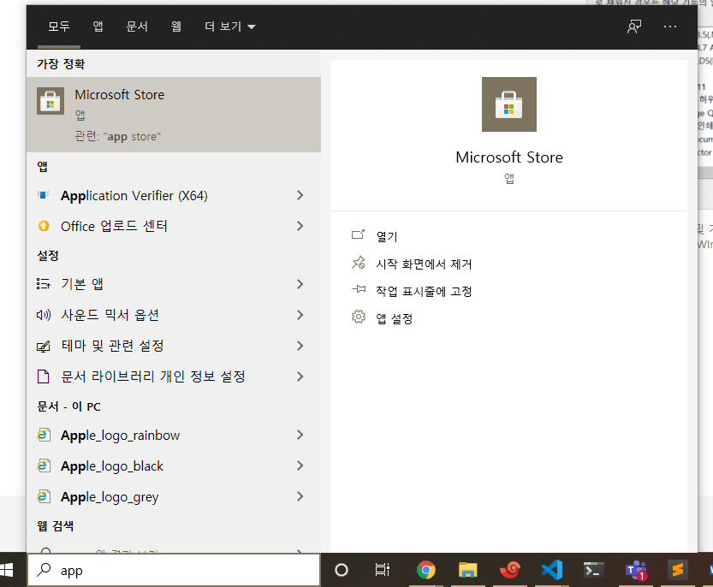This screenshot has height=587, width=713.
Task: Click the Apple_logo_black document name
Action: pos(112,466)
